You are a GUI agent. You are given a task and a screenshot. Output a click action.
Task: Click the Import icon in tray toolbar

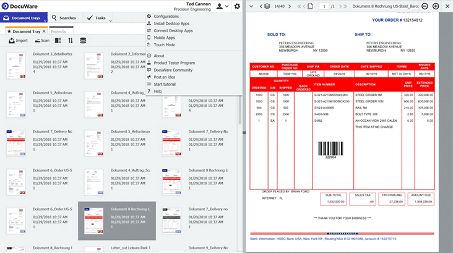point(17,41)
